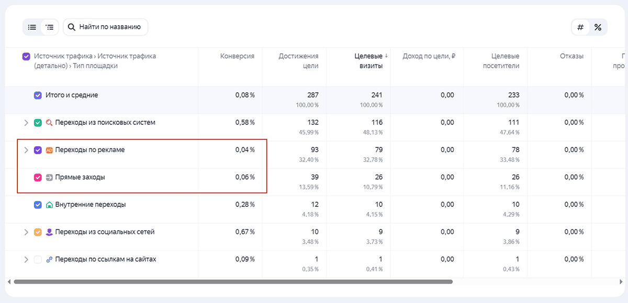Image resolution: width=628 pixels, height=303 pixels.
Task: Switch to percentage display mode
Action: (598, 27)
